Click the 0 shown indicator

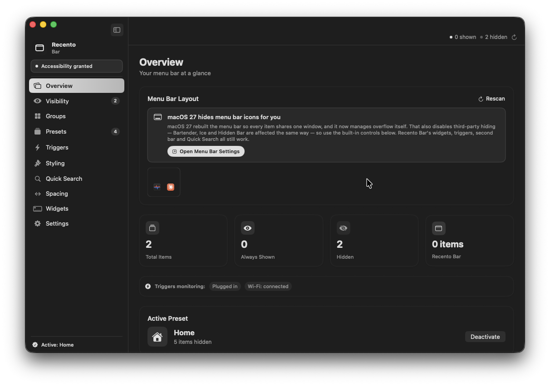point(463,37)
